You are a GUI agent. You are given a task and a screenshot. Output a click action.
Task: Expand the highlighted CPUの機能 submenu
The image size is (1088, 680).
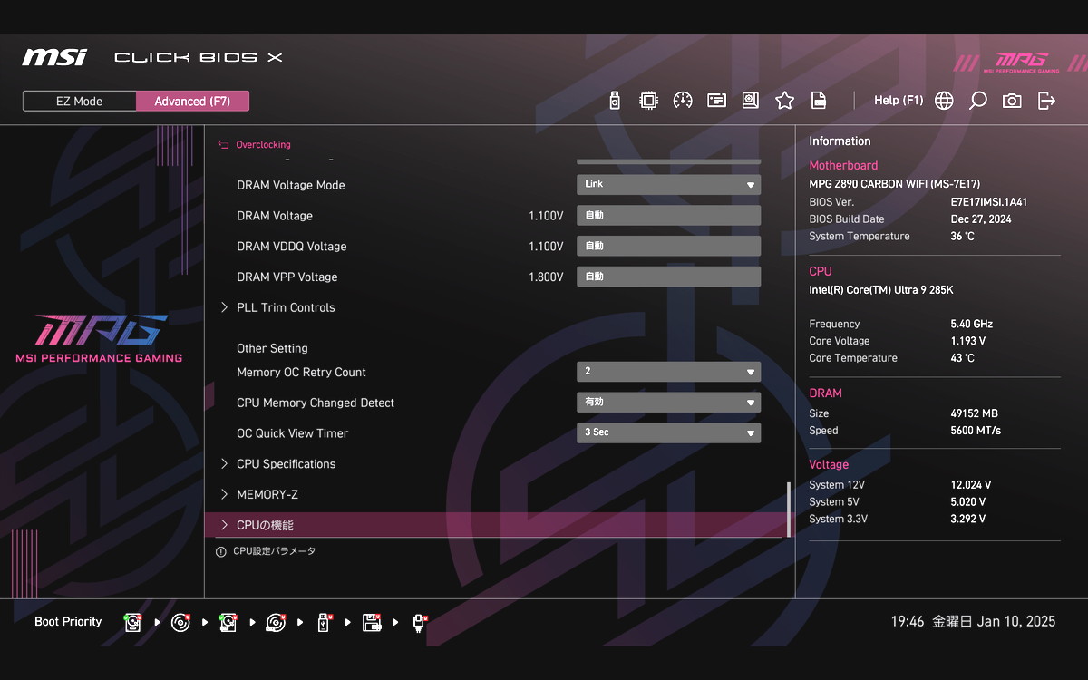[499, 525]
